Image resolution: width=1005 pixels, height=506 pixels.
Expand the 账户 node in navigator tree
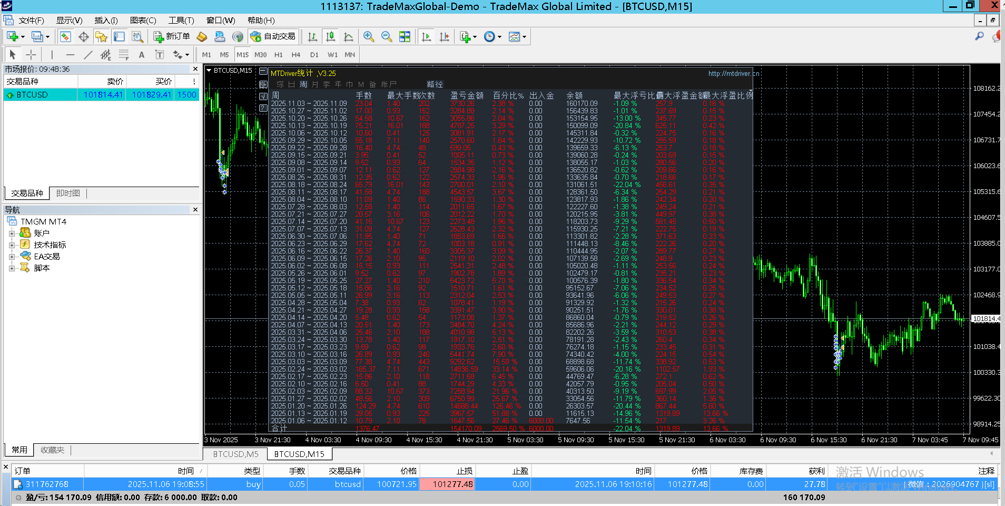12,233
